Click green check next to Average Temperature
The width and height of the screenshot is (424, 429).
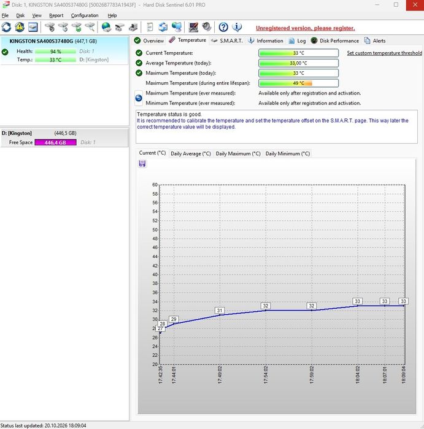click(x=139, y=63)
